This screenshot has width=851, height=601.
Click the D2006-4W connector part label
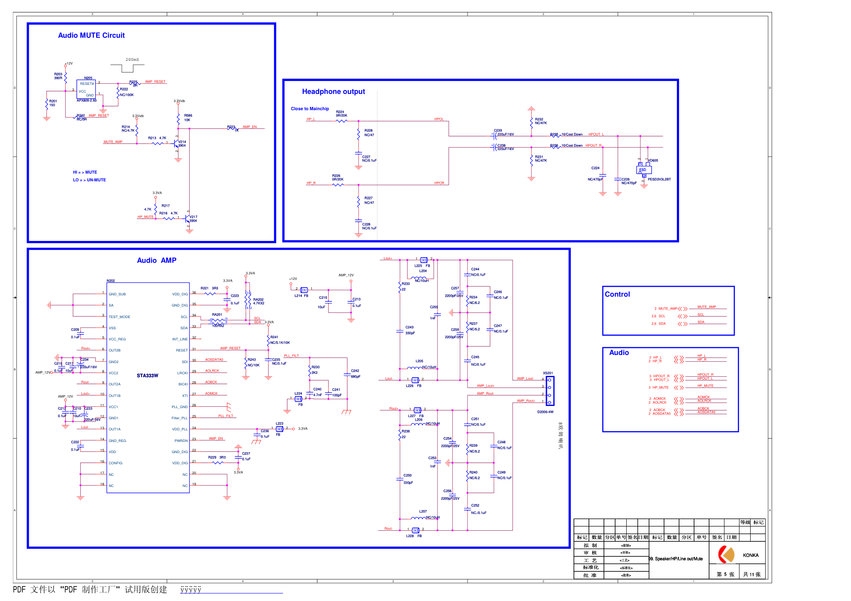[545, 412]
